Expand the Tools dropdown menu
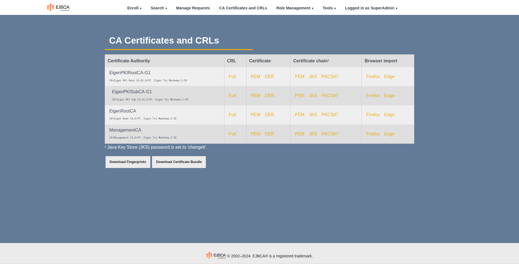 pyautogui.click(x=329, y=8)
